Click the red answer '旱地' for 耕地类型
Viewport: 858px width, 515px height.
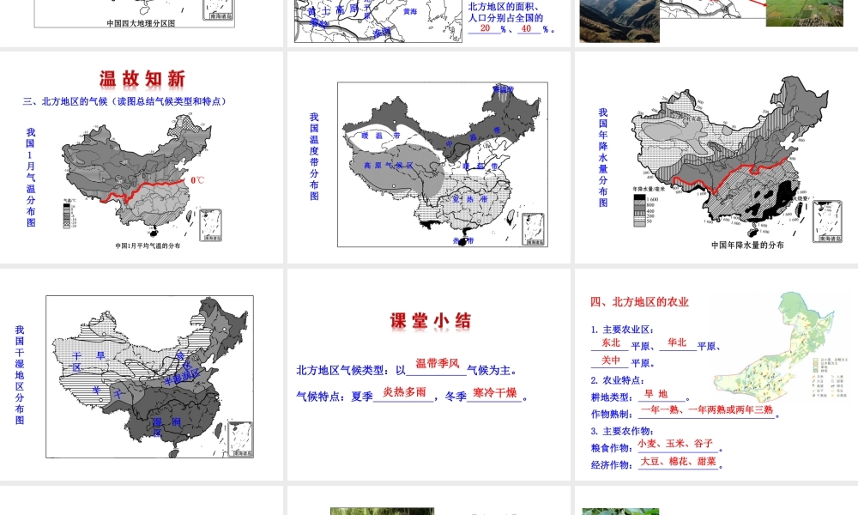656,393
